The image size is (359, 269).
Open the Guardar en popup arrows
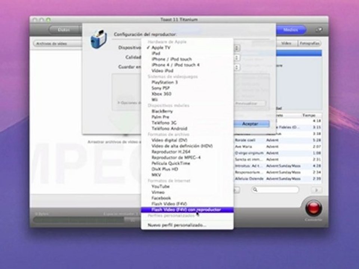[236, 67]
